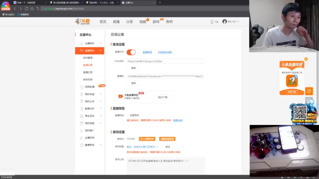Expand the 我的公会 chevron
The image size is (319, 179).
tap(100, 101)
